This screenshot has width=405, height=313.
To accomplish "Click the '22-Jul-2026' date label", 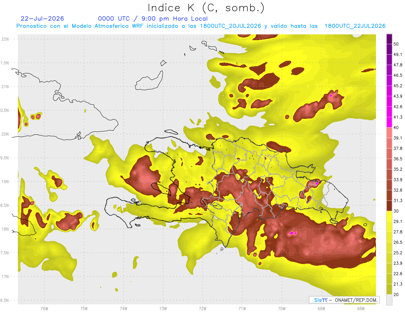I will (x=42, y=19).
